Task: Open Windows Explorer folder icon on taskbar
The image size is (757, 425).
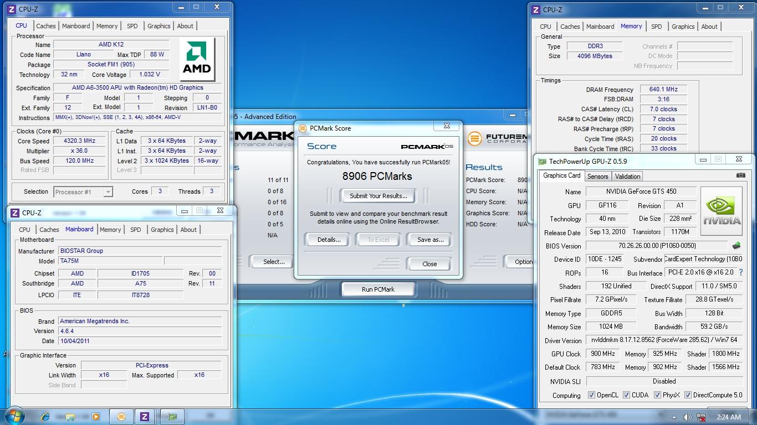Action: click(70, 417)
